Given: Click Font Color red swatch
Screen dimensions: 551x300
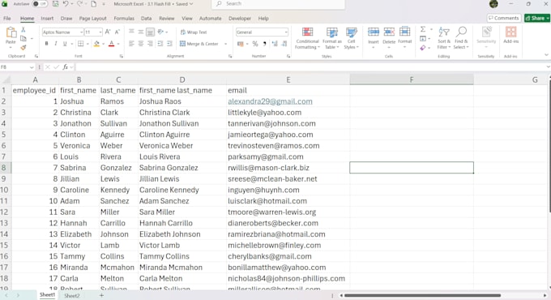Looking at the screenshot, I should tap(111, 44).
